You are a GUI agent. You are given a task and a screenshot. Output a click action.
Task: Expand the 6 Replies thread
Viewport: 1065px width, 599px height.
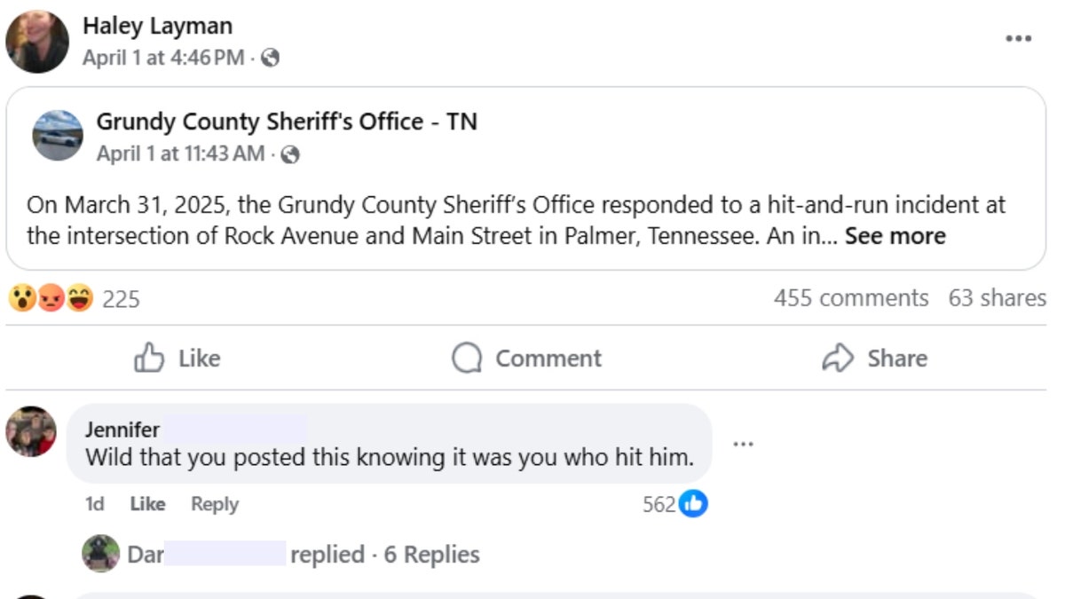431,555
